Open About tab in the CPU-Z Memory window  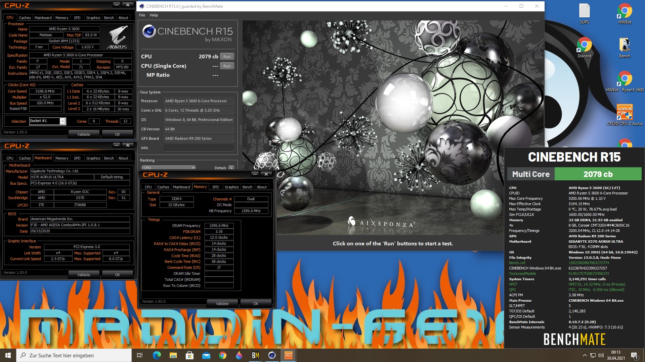point(262,187)
